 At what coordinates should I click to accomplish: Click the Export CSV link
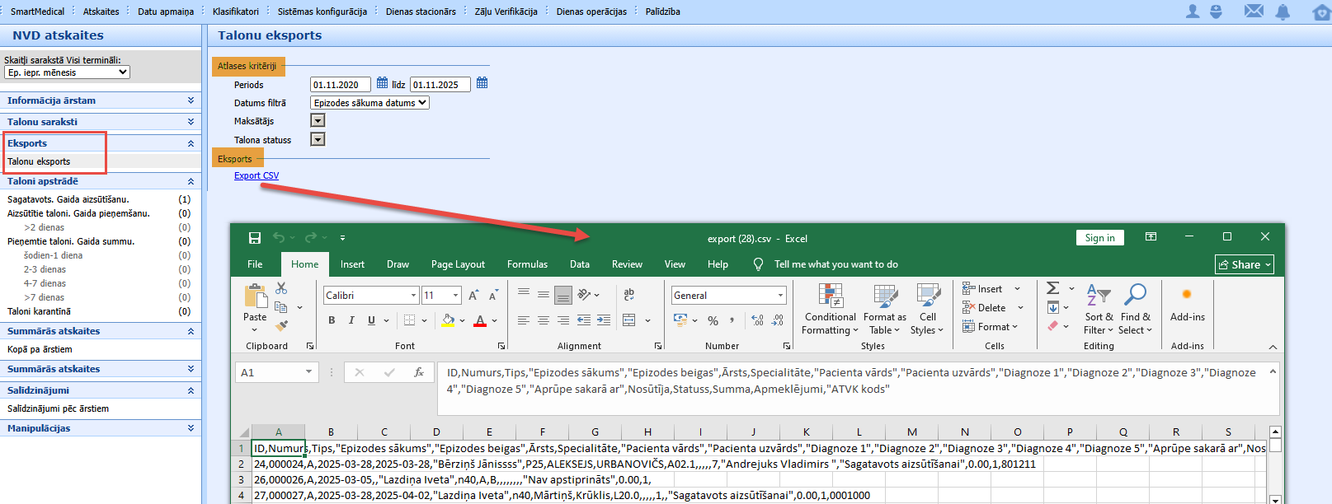(257, 175)
